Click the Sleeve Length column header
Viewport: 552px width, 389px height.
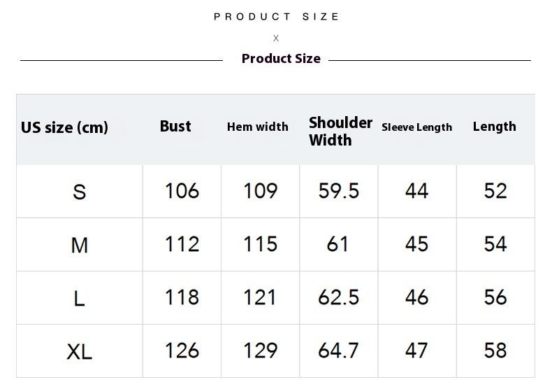(417, 127)
